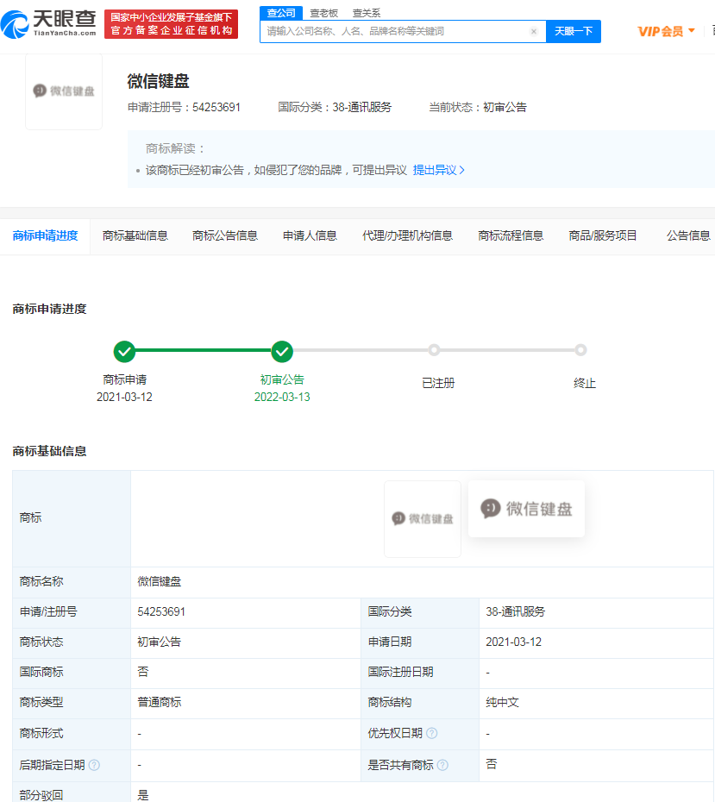Select the 查老板 search tab
Image resolution: width=715 pixels, height=802 pixels.
tap(323, 13)
